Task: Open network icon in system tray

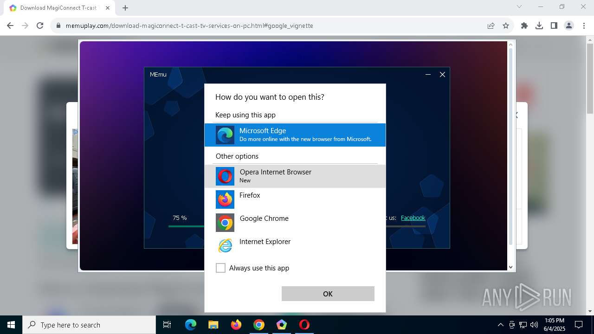Action: click(x=523, y=325)
